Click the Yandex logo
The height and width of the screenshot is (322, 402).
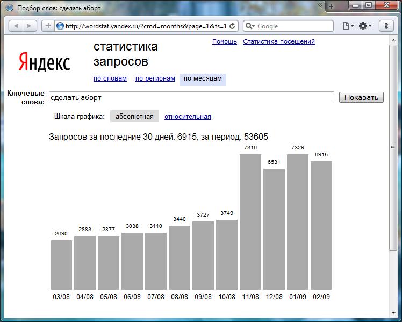tap(45, 61)
